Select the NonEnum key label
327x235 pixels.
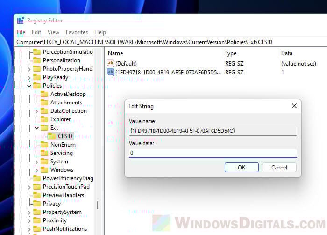click(63, 145)
